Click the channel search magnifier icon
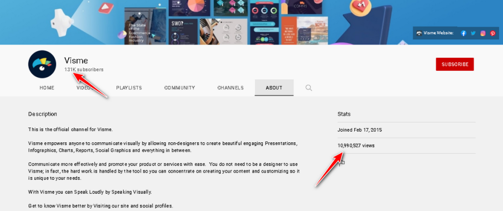This screenshot has width=503, height=211. coord(309,88)
